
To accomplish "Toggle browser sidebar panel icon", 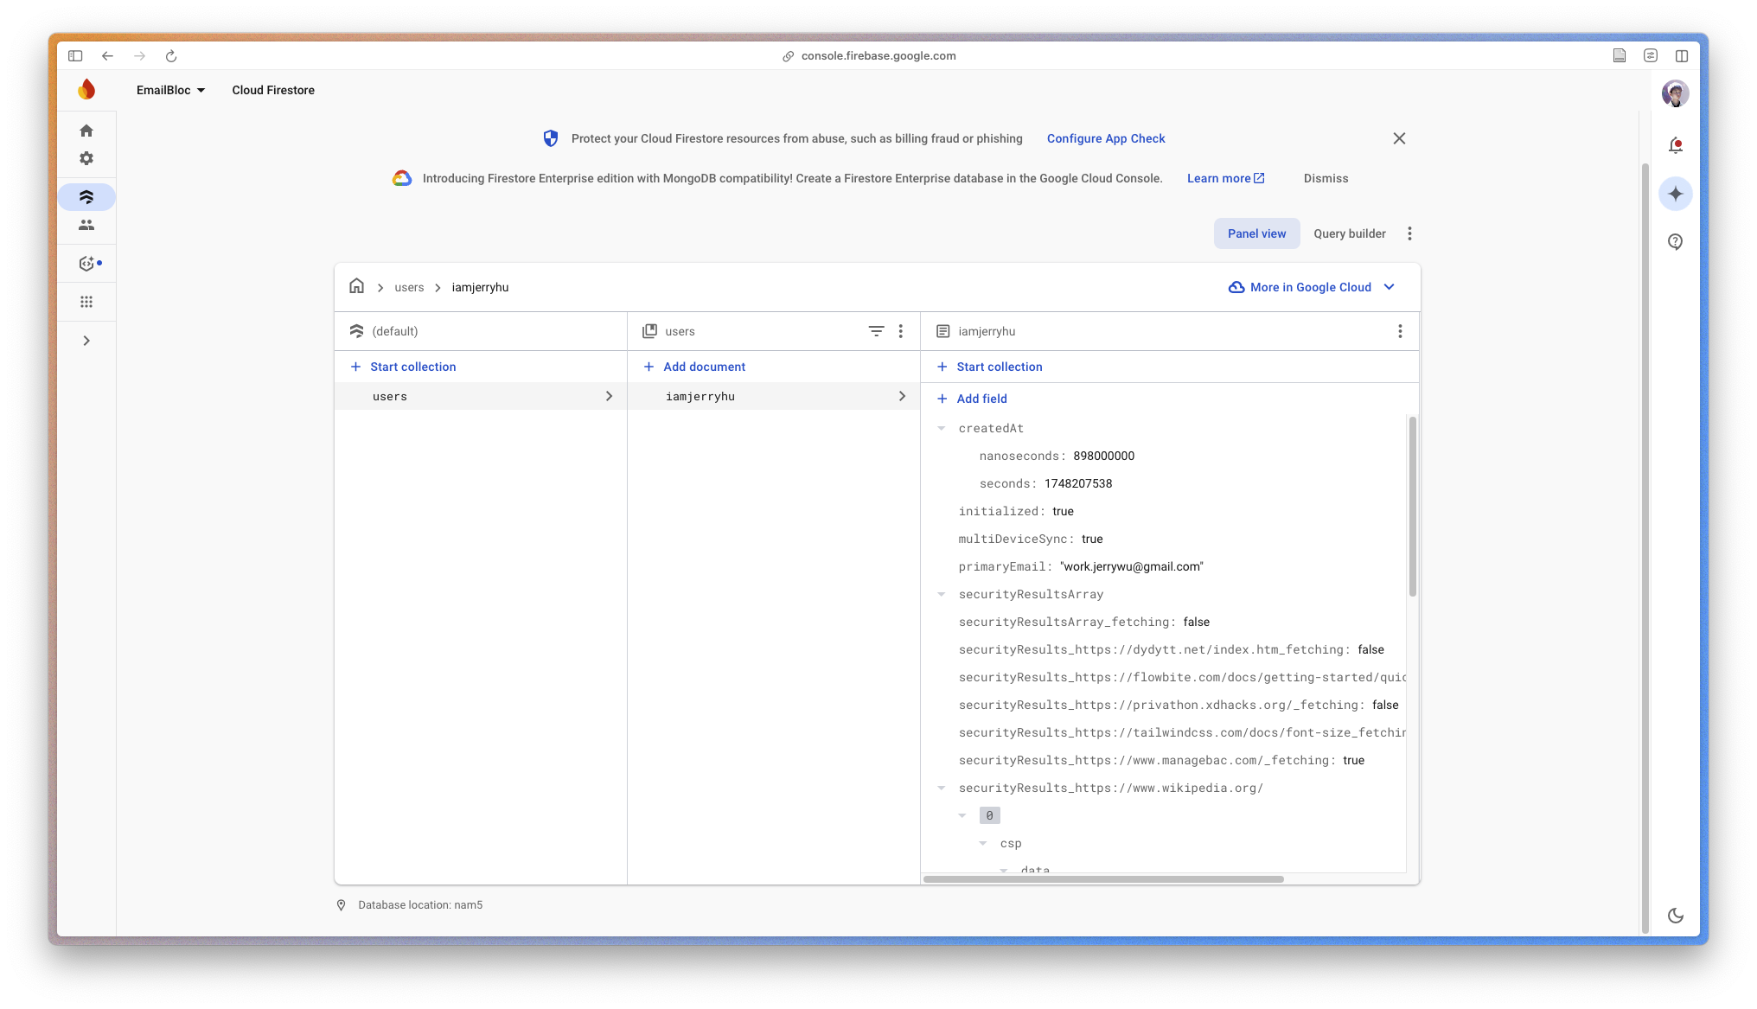I will coord(75,55).
